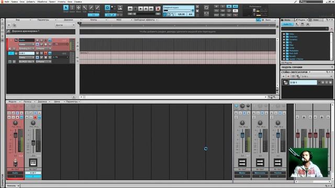
Task: Arm recording with the transport Record button
Action: click(158, 9)
